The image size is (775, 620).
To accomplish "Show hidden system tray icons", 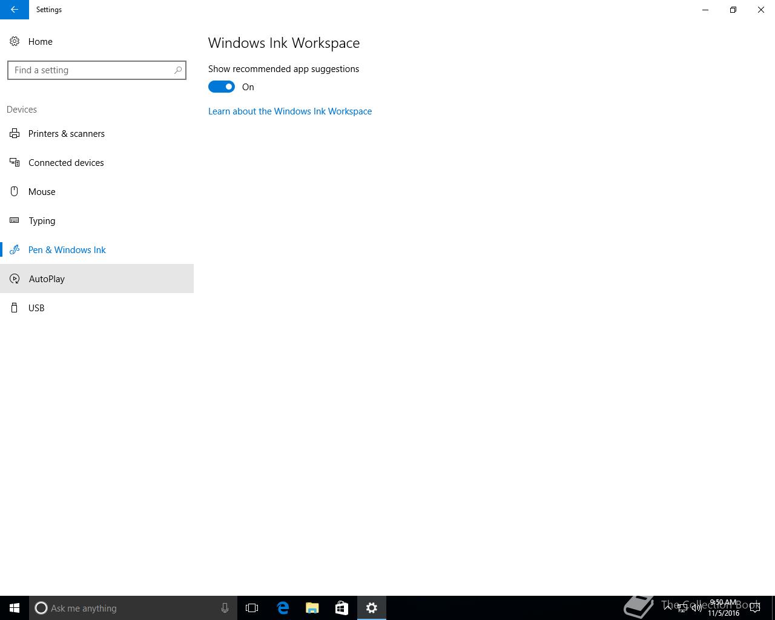I will pyautogui.click(x=668, y=608).
